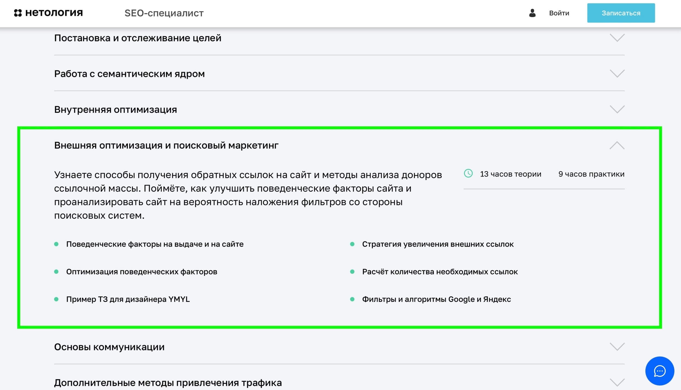681x390 pixels.
Task: Click the clock icon beside 13 часов теории
Action: pos(468,174)
